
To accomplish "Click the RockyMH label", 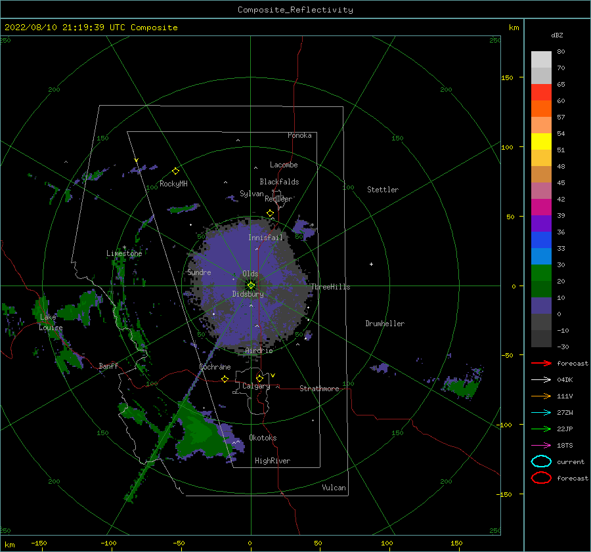I will (173, 184).
